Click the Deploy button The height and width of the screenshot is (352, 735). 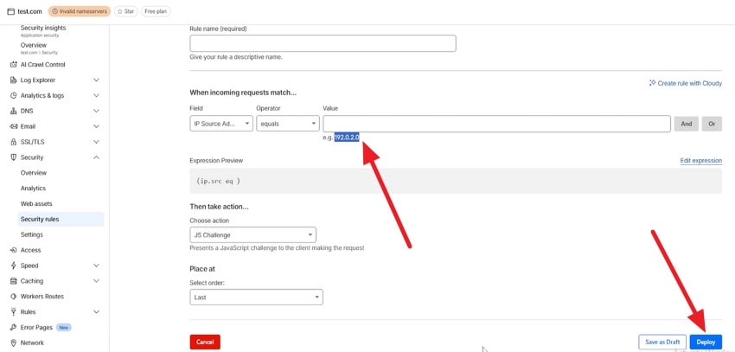pyautogui.click(x=706, y=342)
